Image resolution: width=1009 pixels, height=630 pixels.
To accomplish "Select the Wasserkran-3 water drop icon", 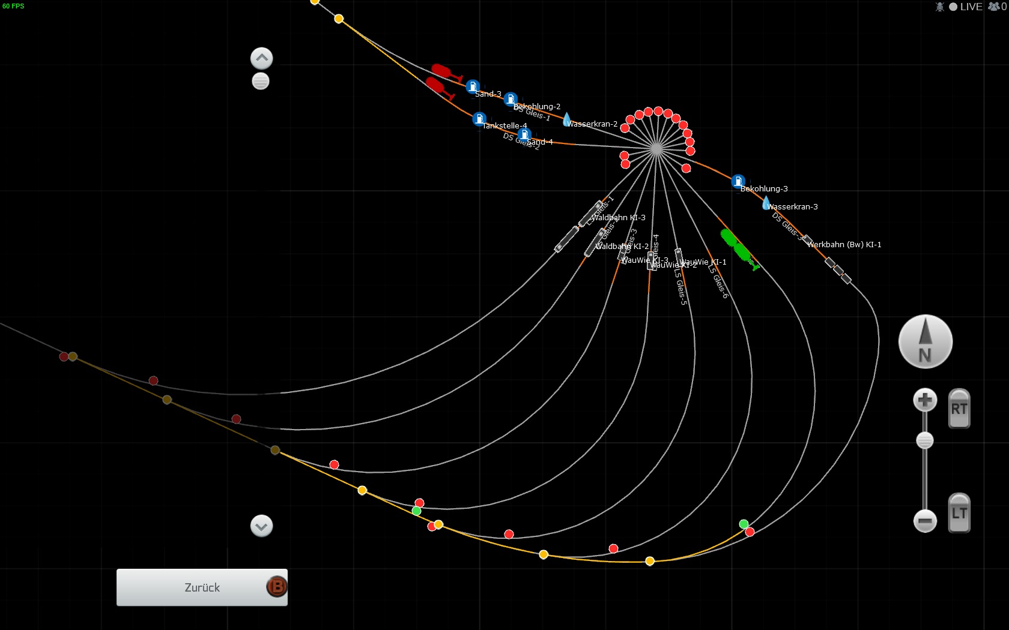I will [x=766, y=203].
